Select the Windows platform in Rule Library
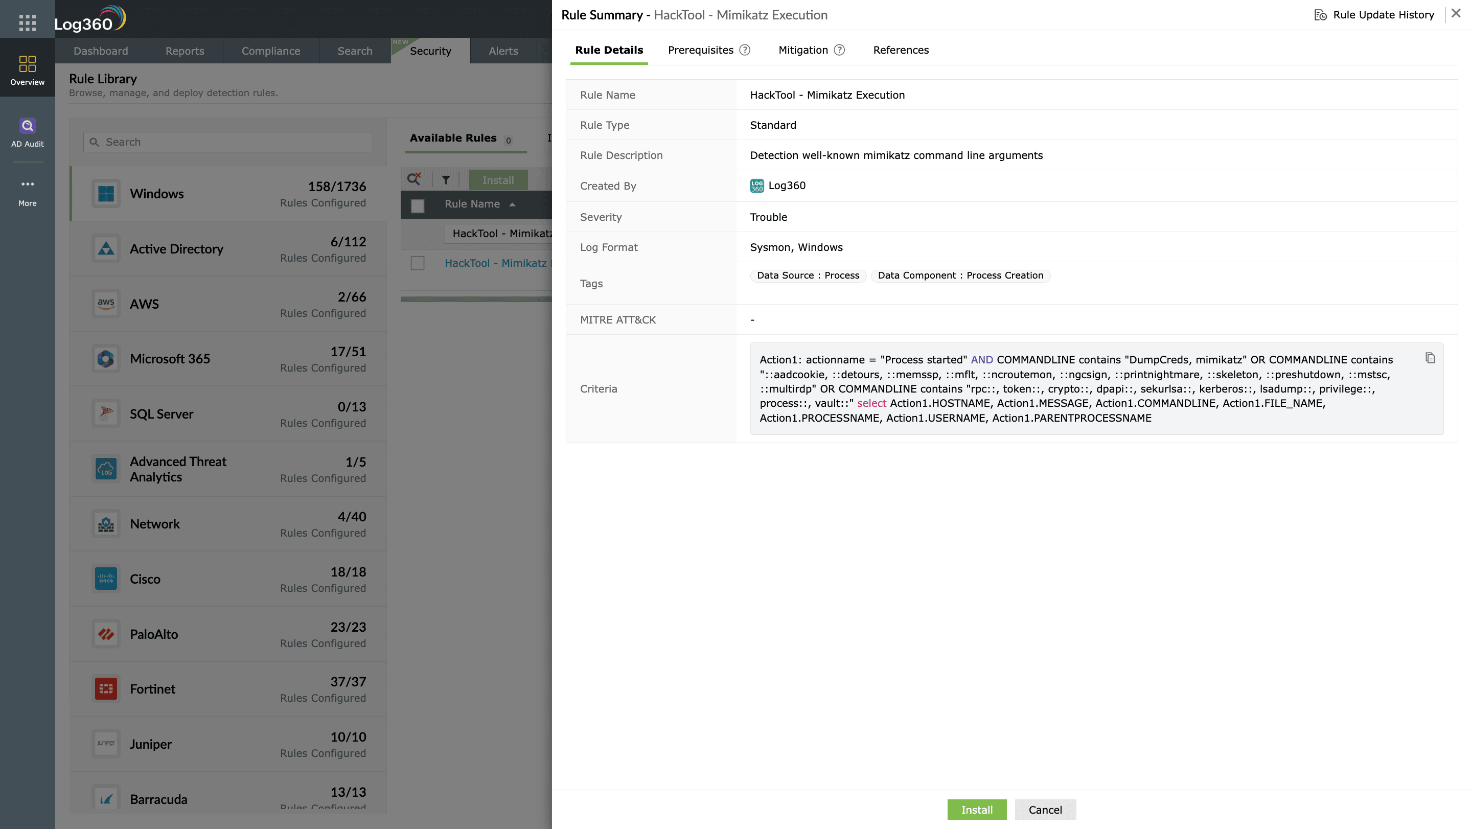Viewport: 1472px width, 829px height. tap(227, 194)
